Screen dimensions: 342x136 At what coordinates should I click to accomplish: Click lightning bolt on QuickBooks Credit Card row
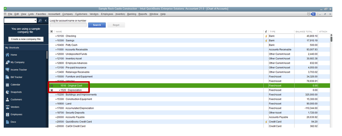coord(266,122)
